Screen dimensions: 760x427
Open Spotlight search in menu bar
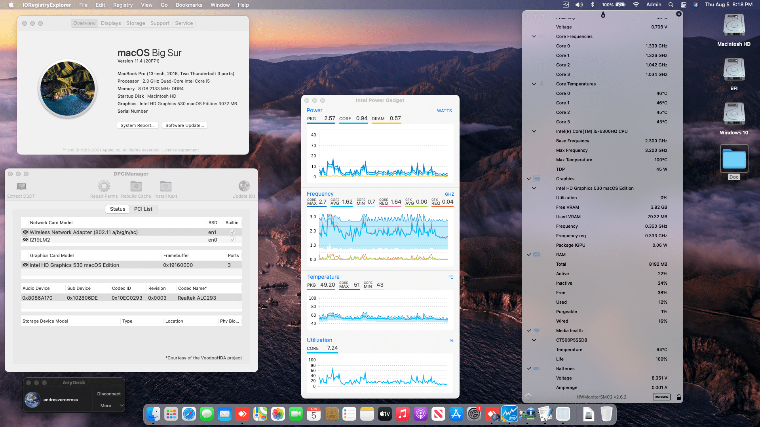[671, 5]
